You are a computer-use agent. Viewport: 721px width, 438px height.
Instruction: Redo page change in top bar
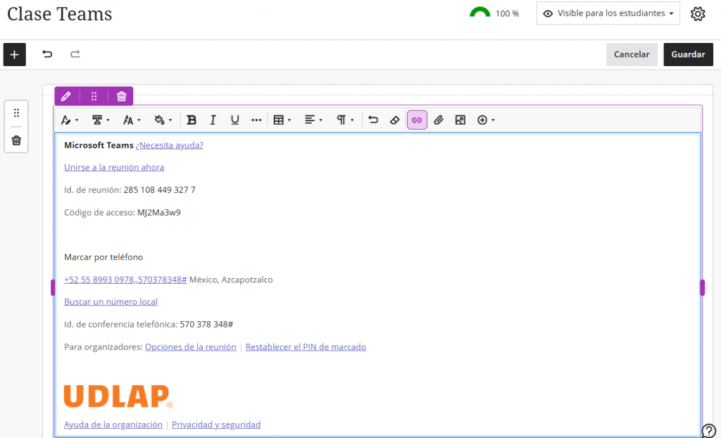[75, 54]
